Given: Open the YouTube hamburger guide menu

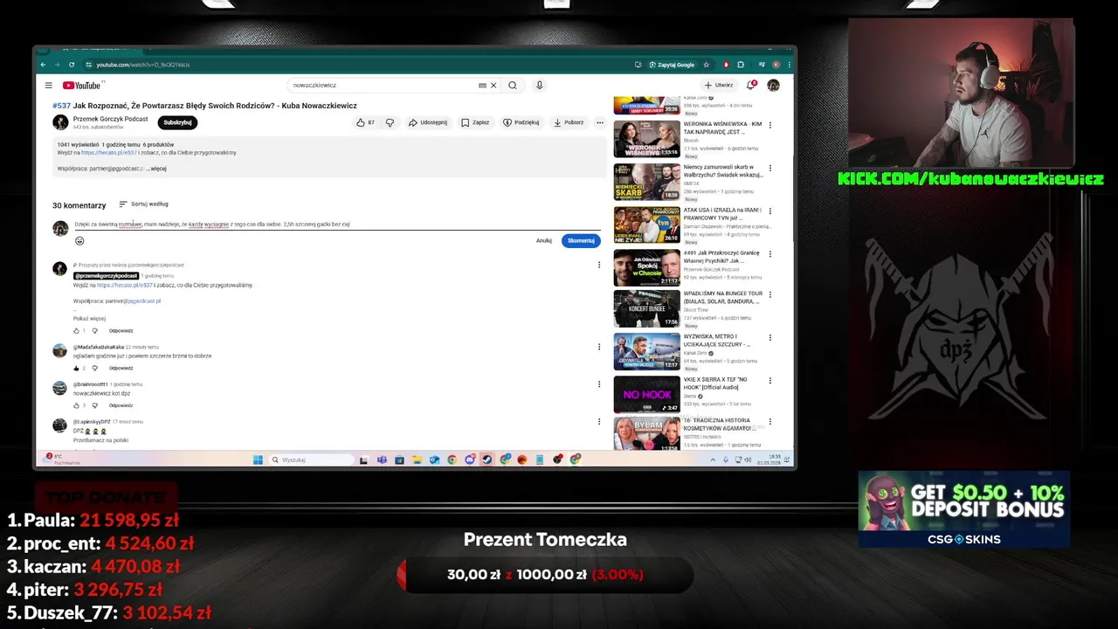Looking at the screenshot, I should pyautogui.click(x=48, y=86).
